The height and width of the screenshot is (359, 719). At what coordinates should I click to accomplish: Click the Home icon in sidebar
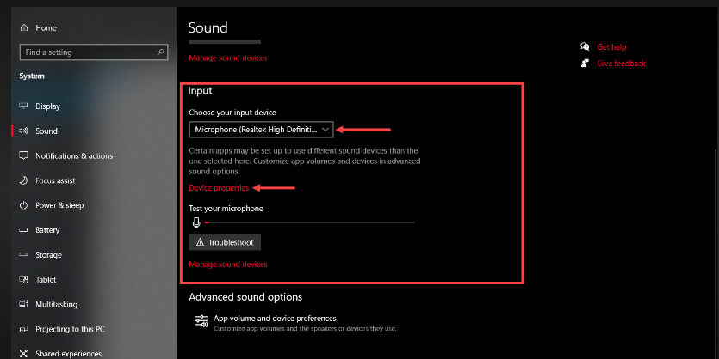point(23,28)
